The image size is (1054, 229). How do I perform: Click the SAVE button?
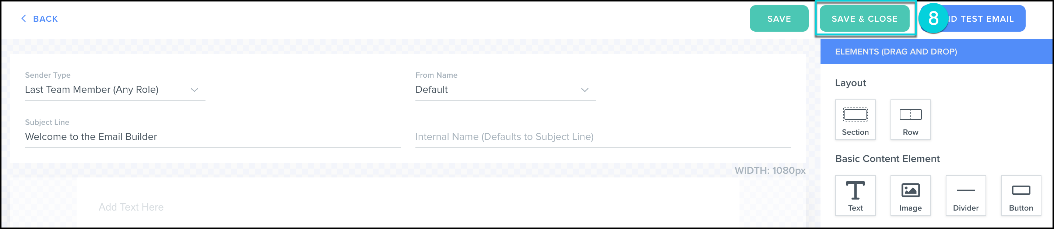tap(779, 18)
